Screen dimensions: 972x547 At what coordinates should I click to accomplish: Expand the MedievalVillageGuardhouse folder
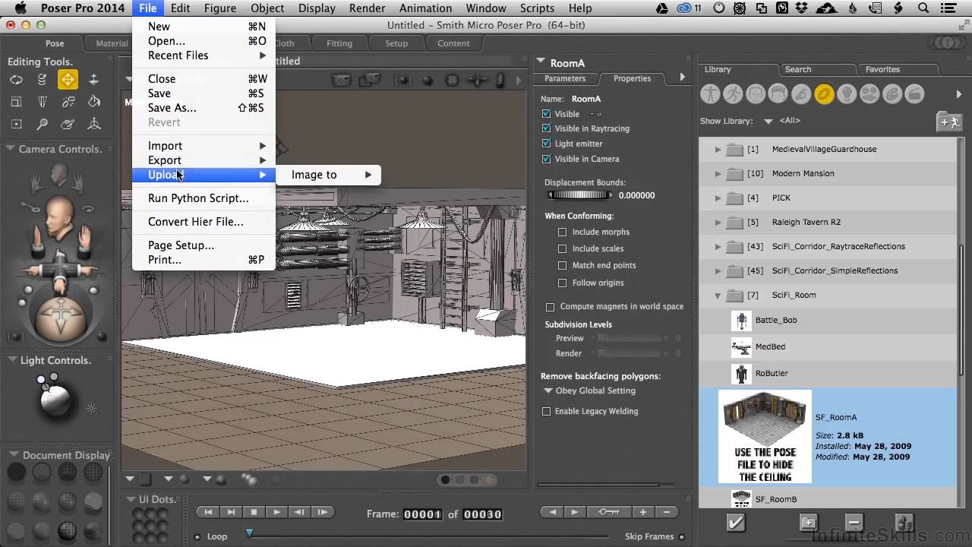click(718, 150)
